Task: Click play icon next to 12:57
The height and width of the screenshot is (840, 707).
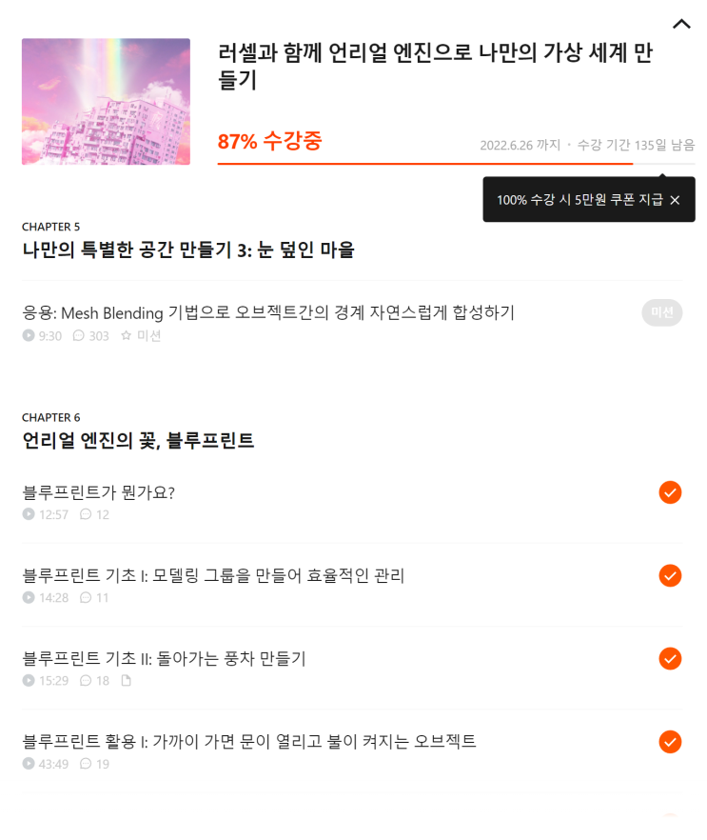Action: coord(29,514)
